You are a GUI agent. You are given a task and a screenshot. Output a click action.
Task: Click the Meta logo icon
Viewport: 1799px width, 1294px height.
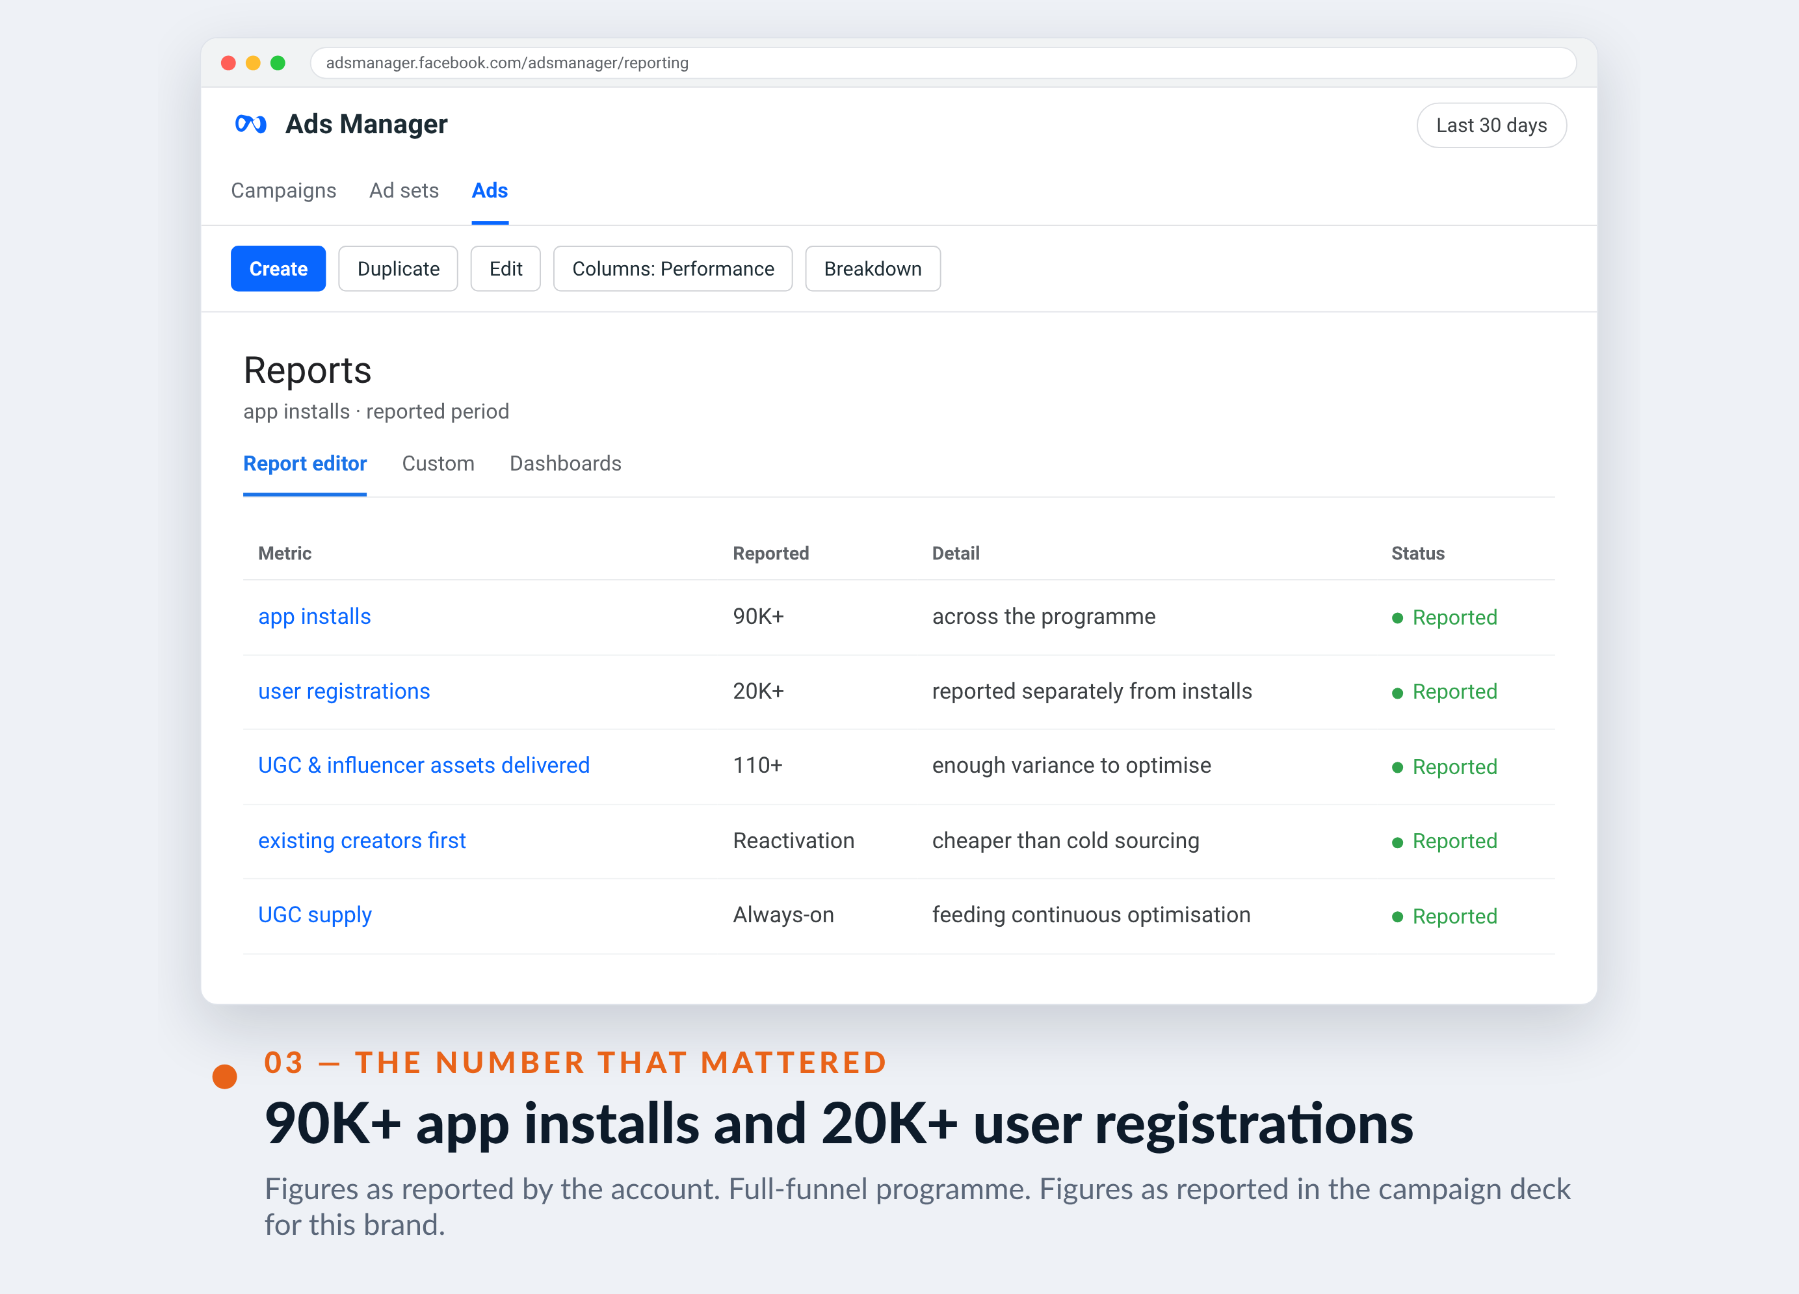click(251, 125)
